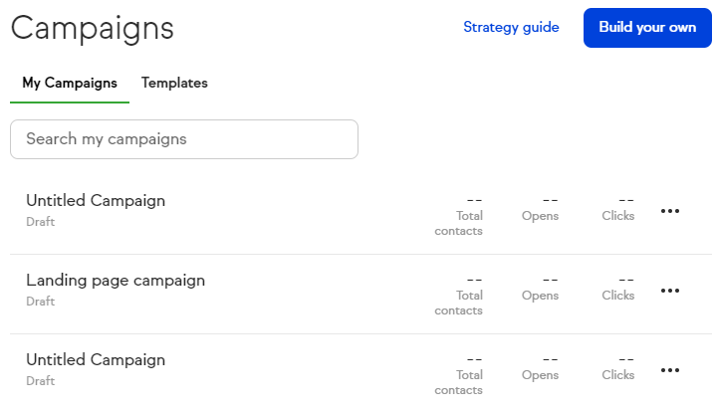Open the Strategy guide link
This screenshot has width=716, height=412.
[x=511, y=28]
